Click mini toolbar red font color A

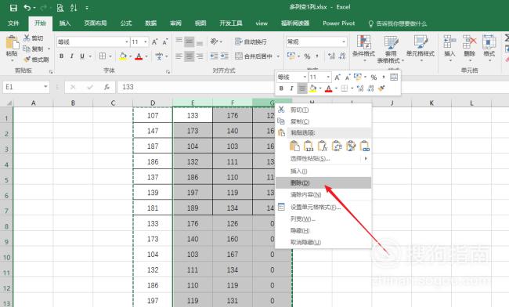click(329, 88)
